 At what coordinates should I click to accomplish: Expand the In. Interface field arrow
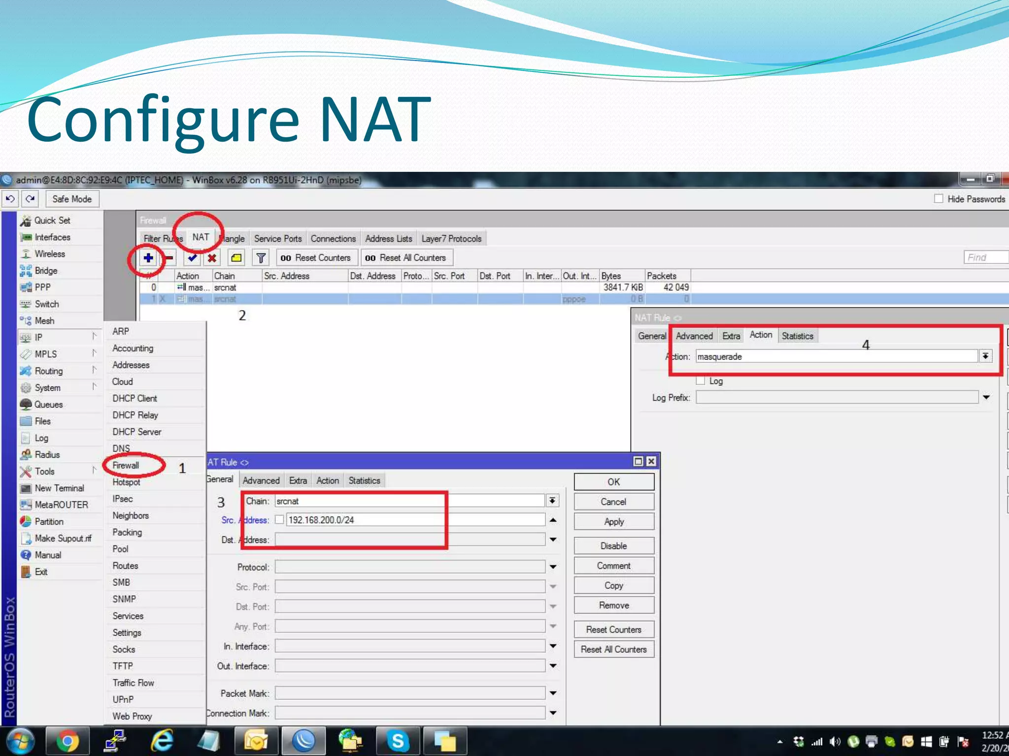[553, 646]
